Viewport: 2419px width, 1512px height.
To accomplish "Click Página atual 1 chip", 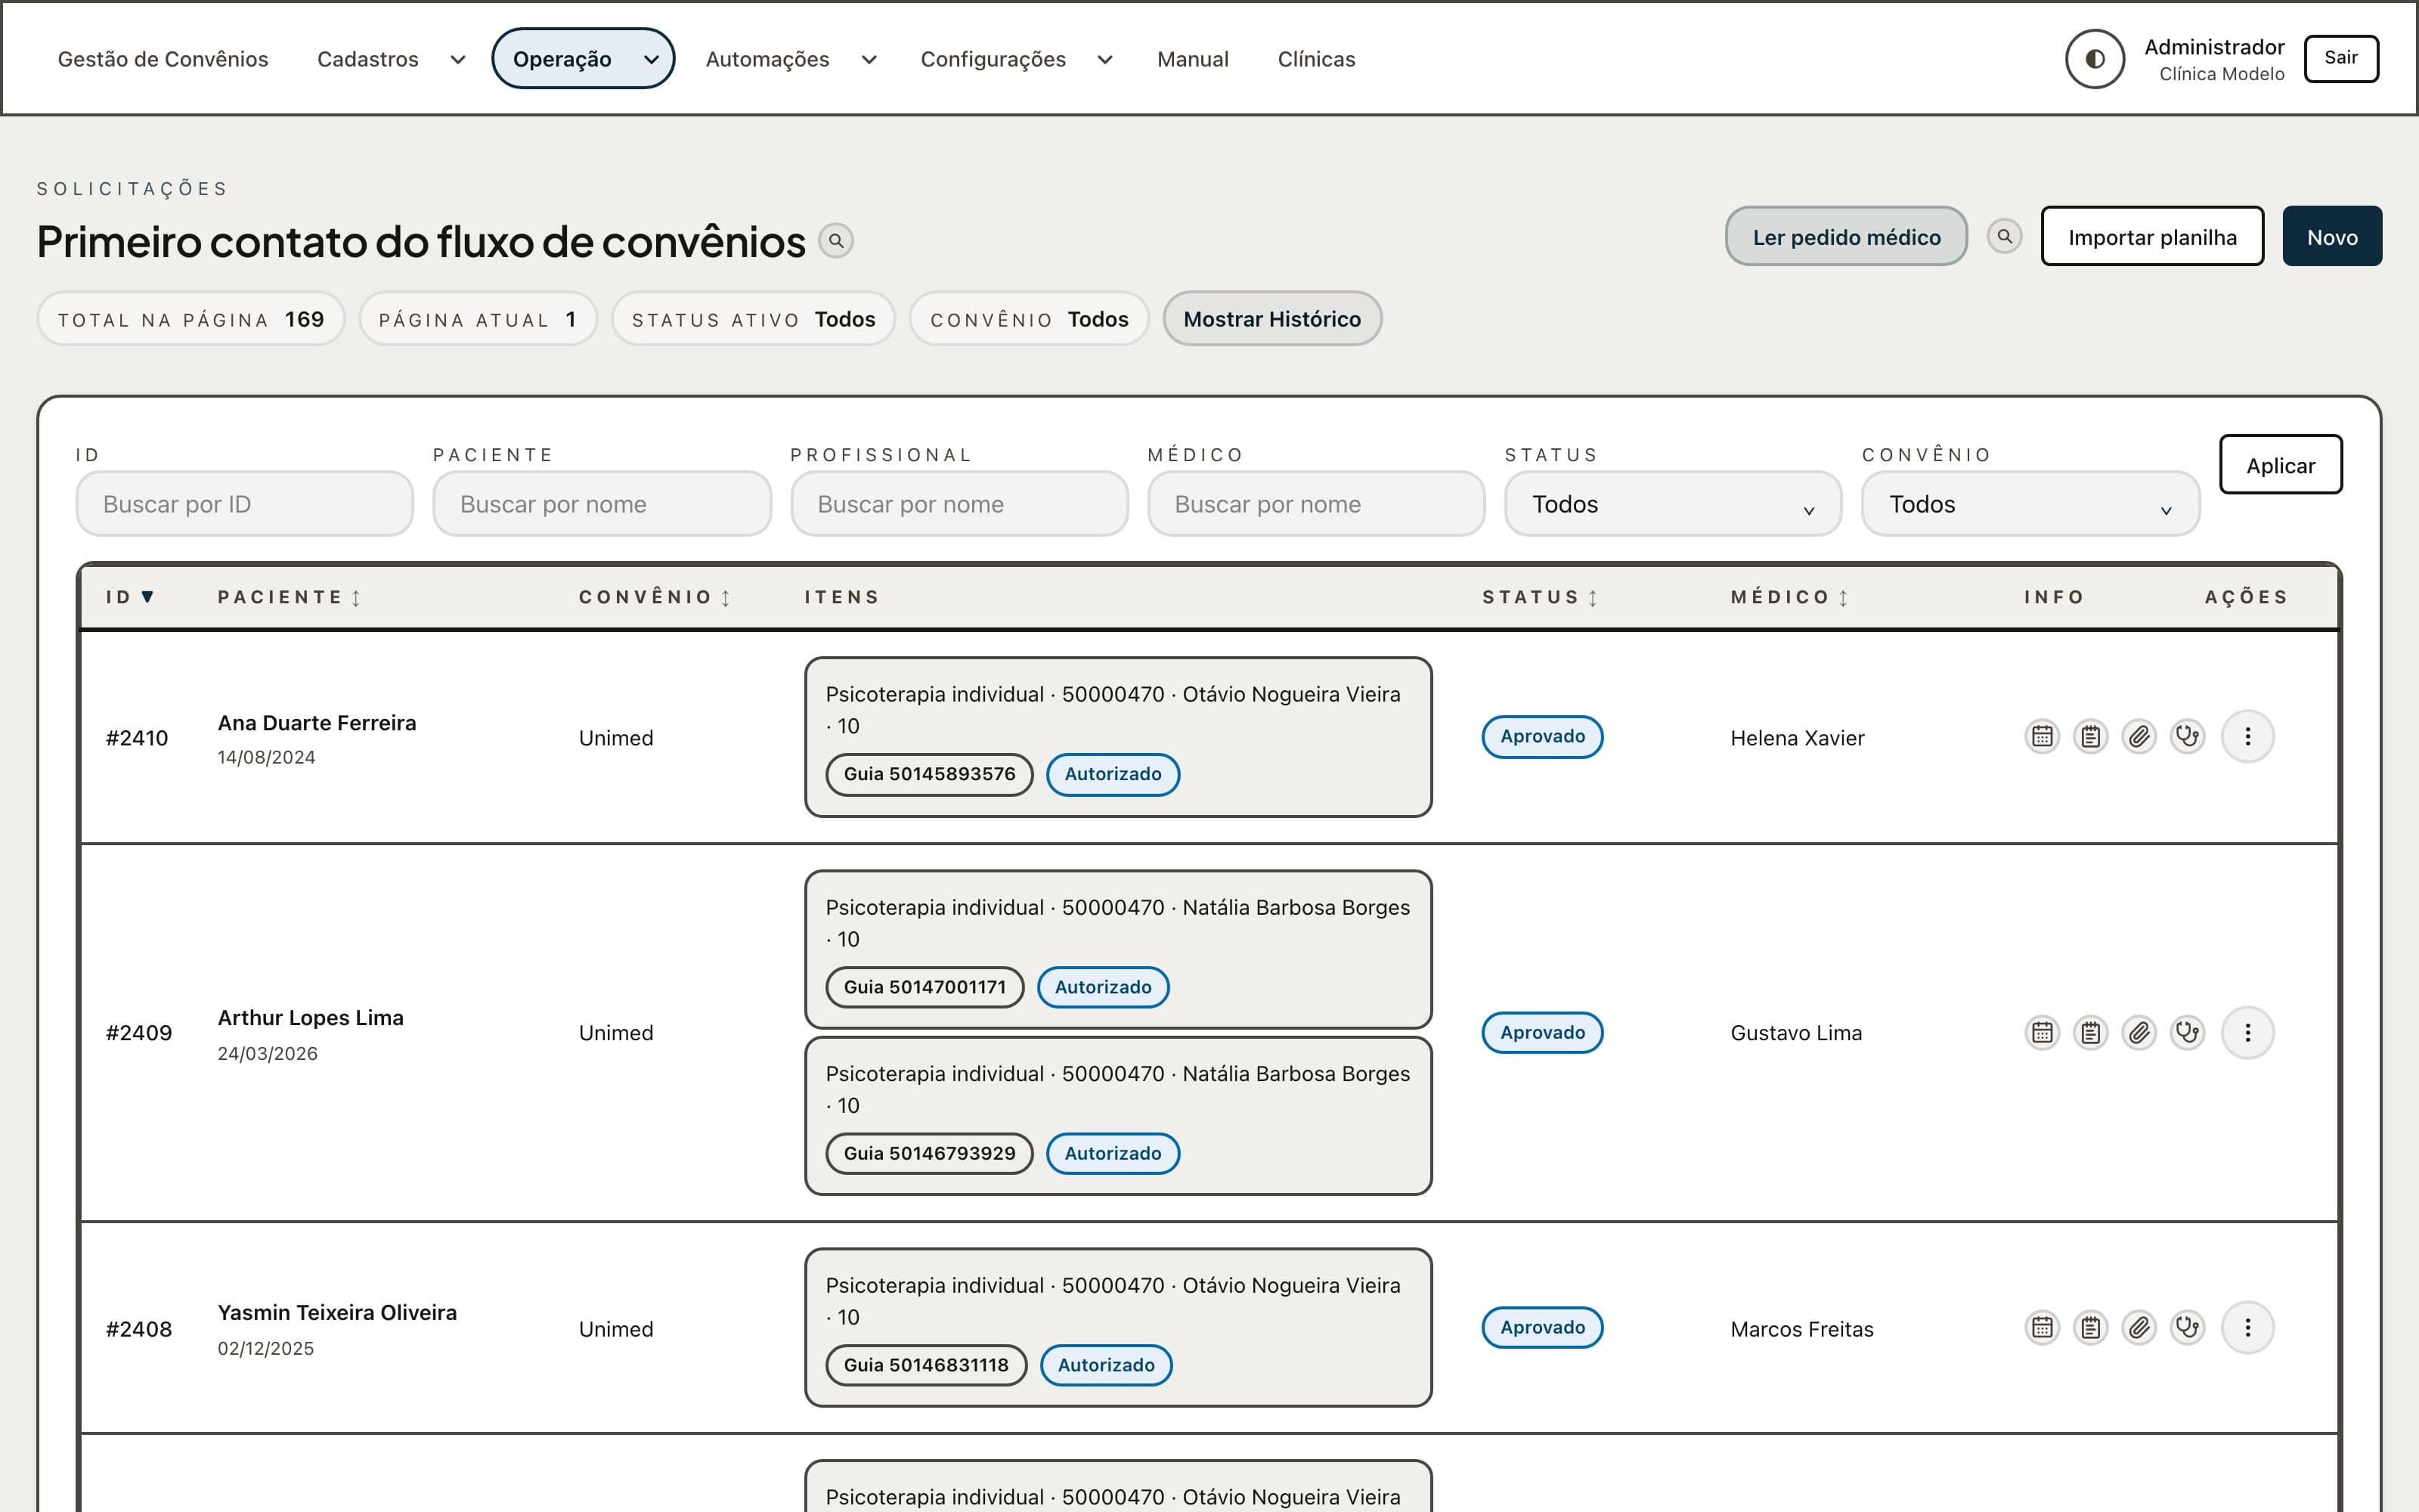I will click(x=478, y=319).
